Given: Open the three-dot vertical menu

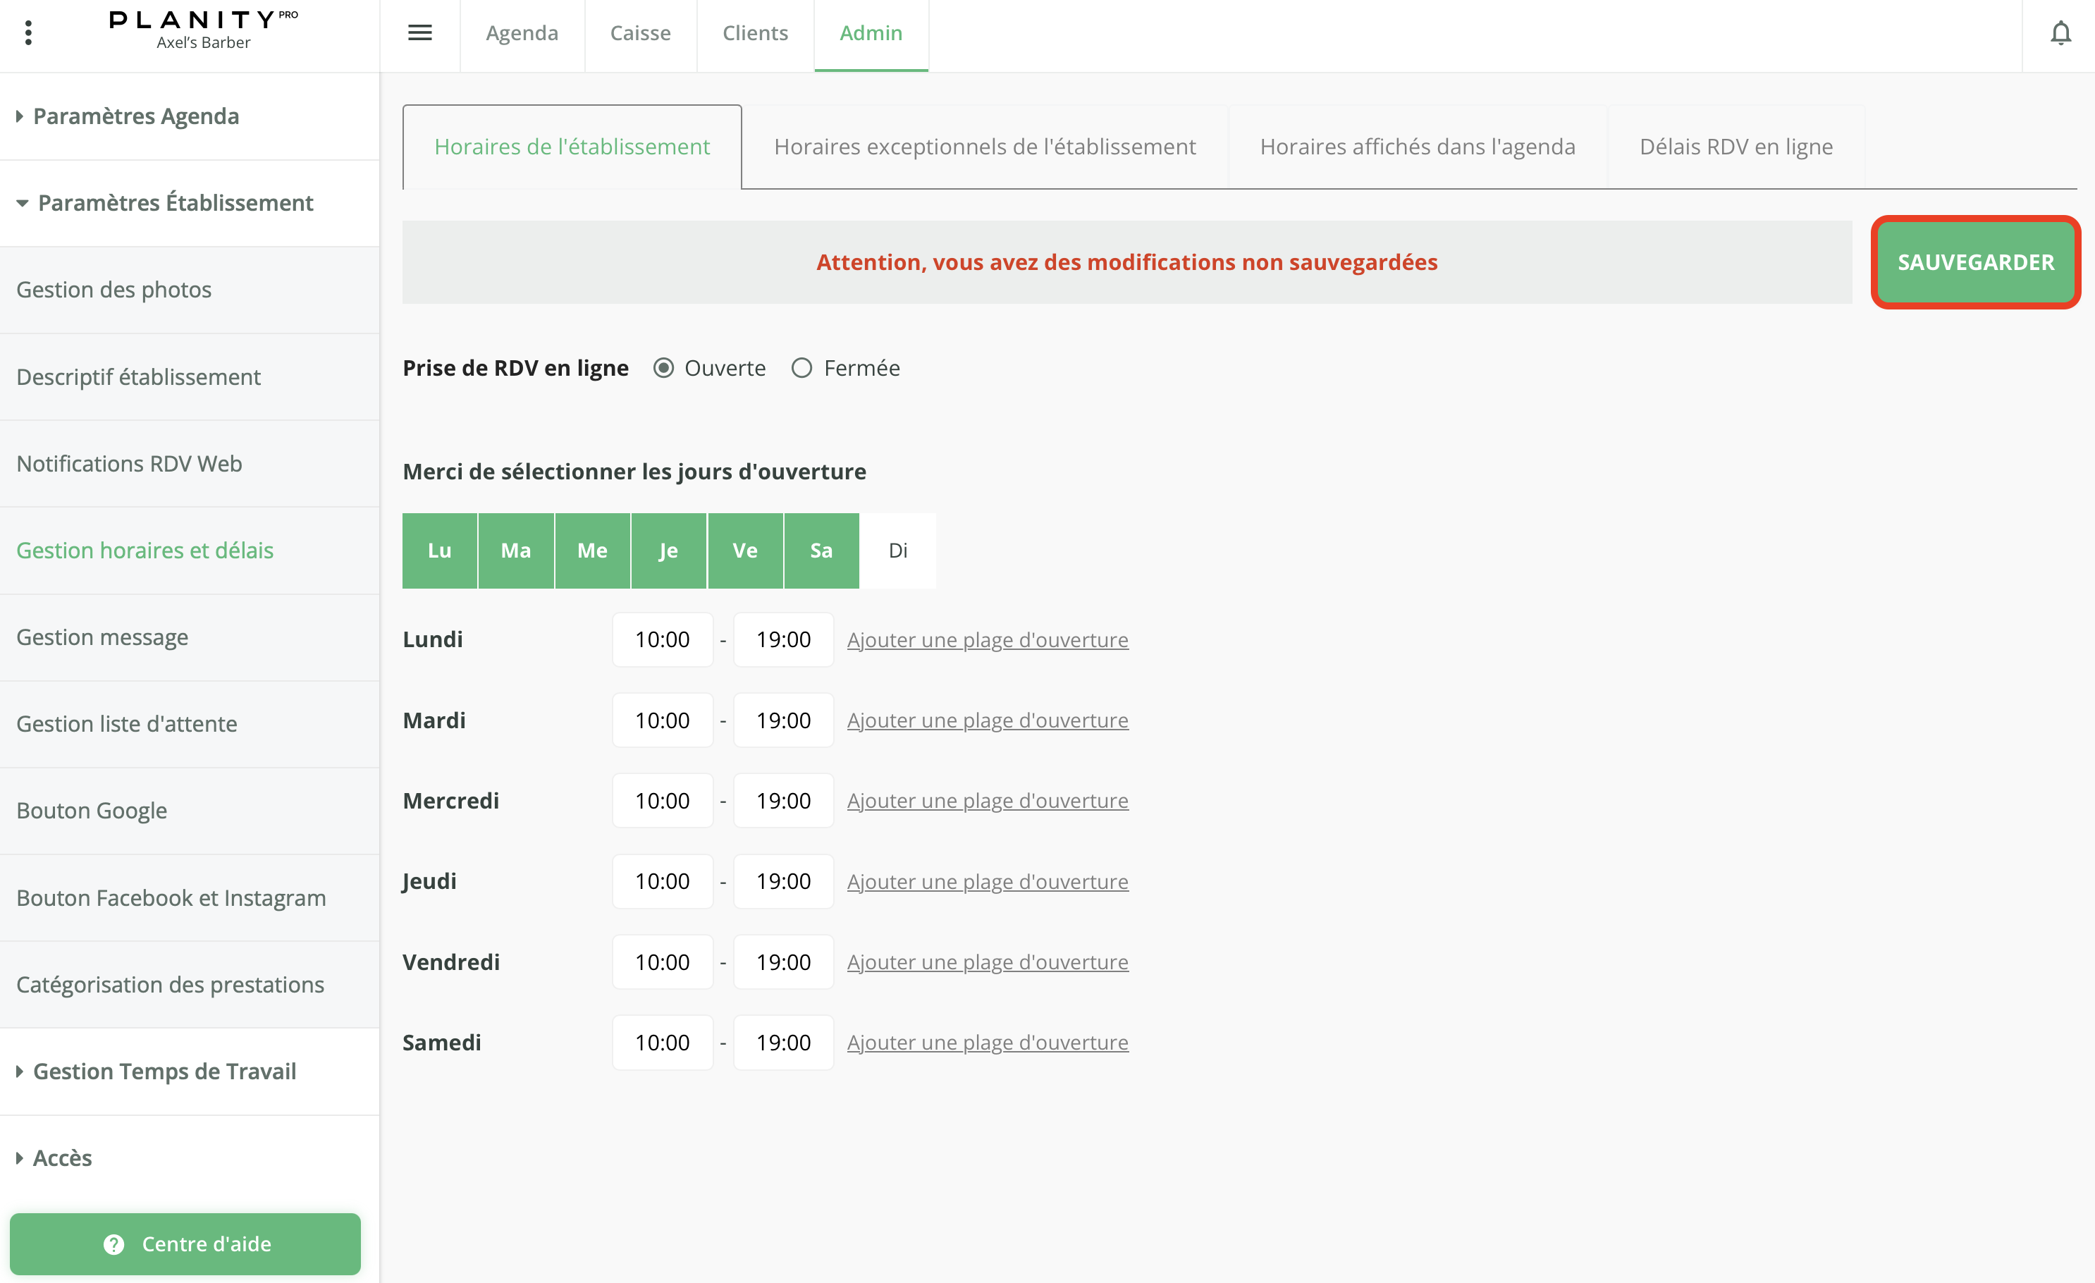Looking at the screenshot, I should (x=28, y=32).
